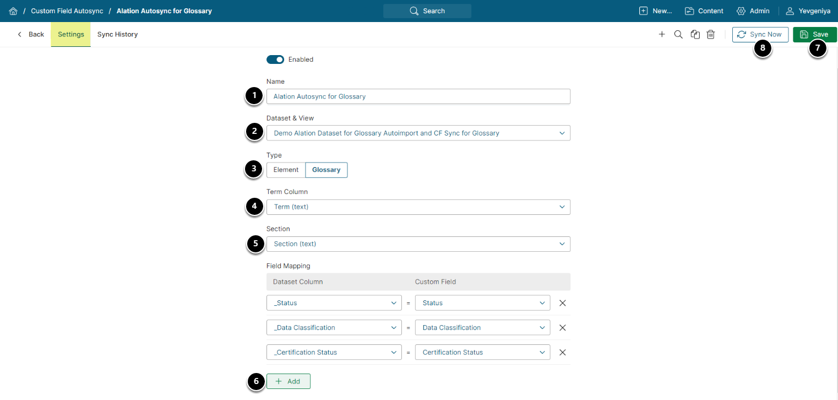
Task: Remove the _Status field mapping row
Action: 563,303
